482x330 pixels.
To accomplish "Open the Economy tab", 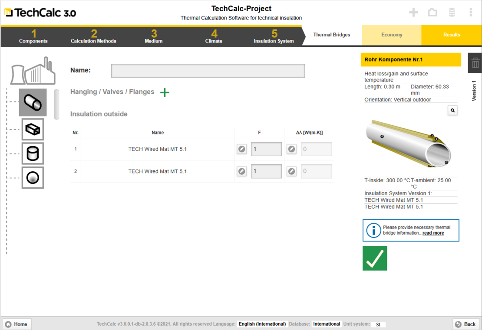I will pyautogui.click(x=392, y=35).
